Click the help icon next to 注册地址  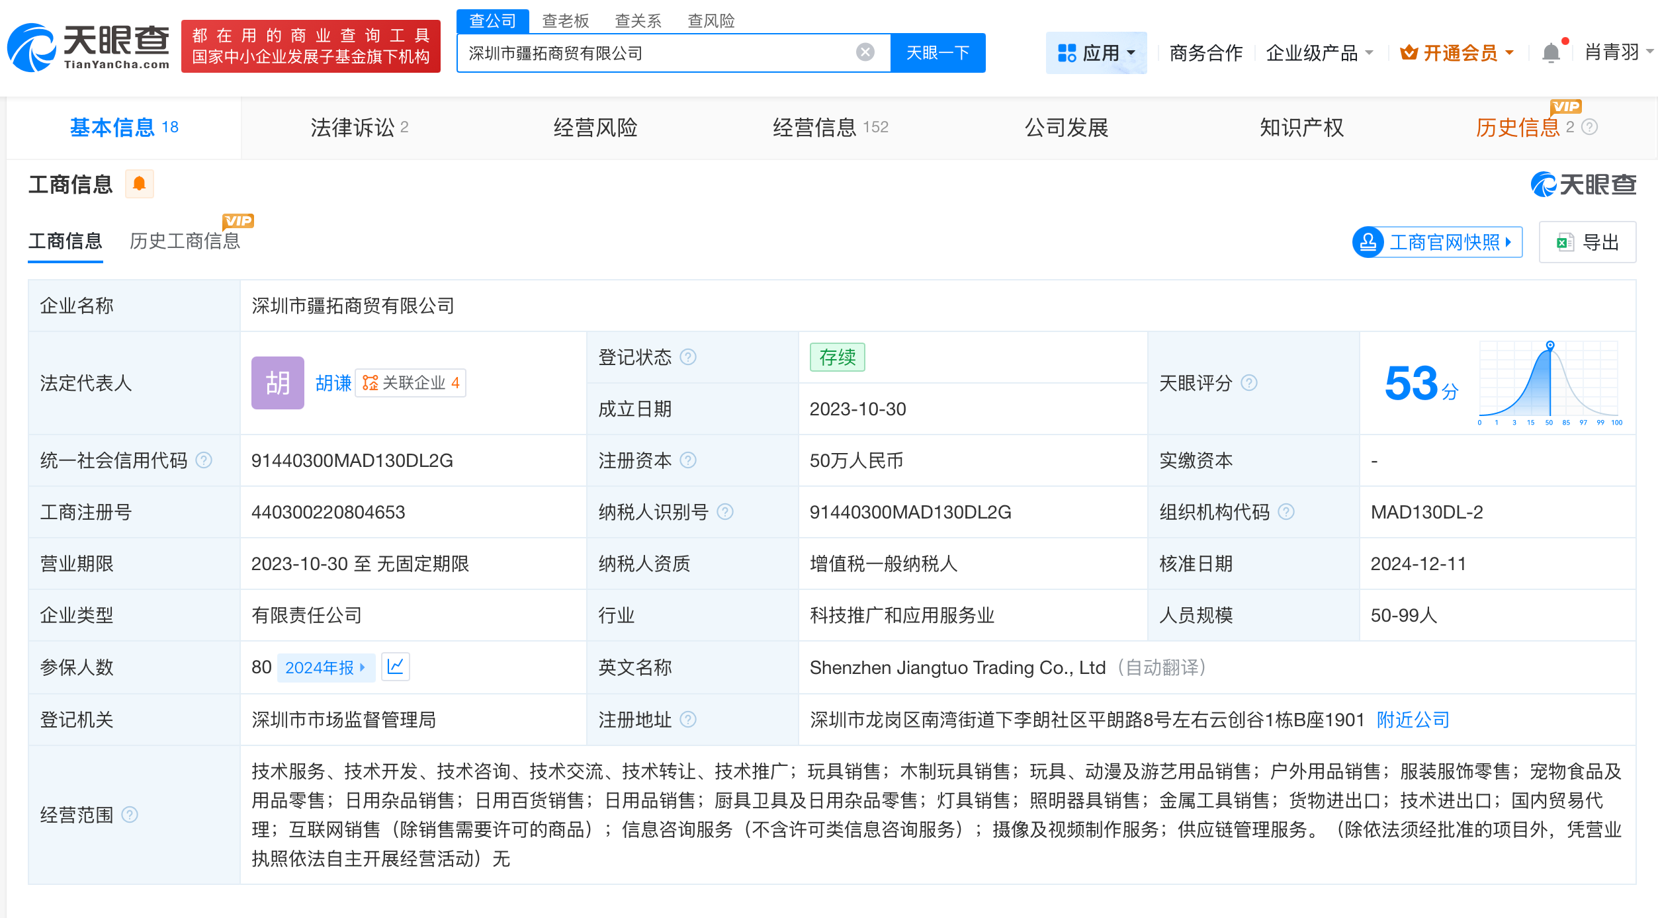click(689, 719)
